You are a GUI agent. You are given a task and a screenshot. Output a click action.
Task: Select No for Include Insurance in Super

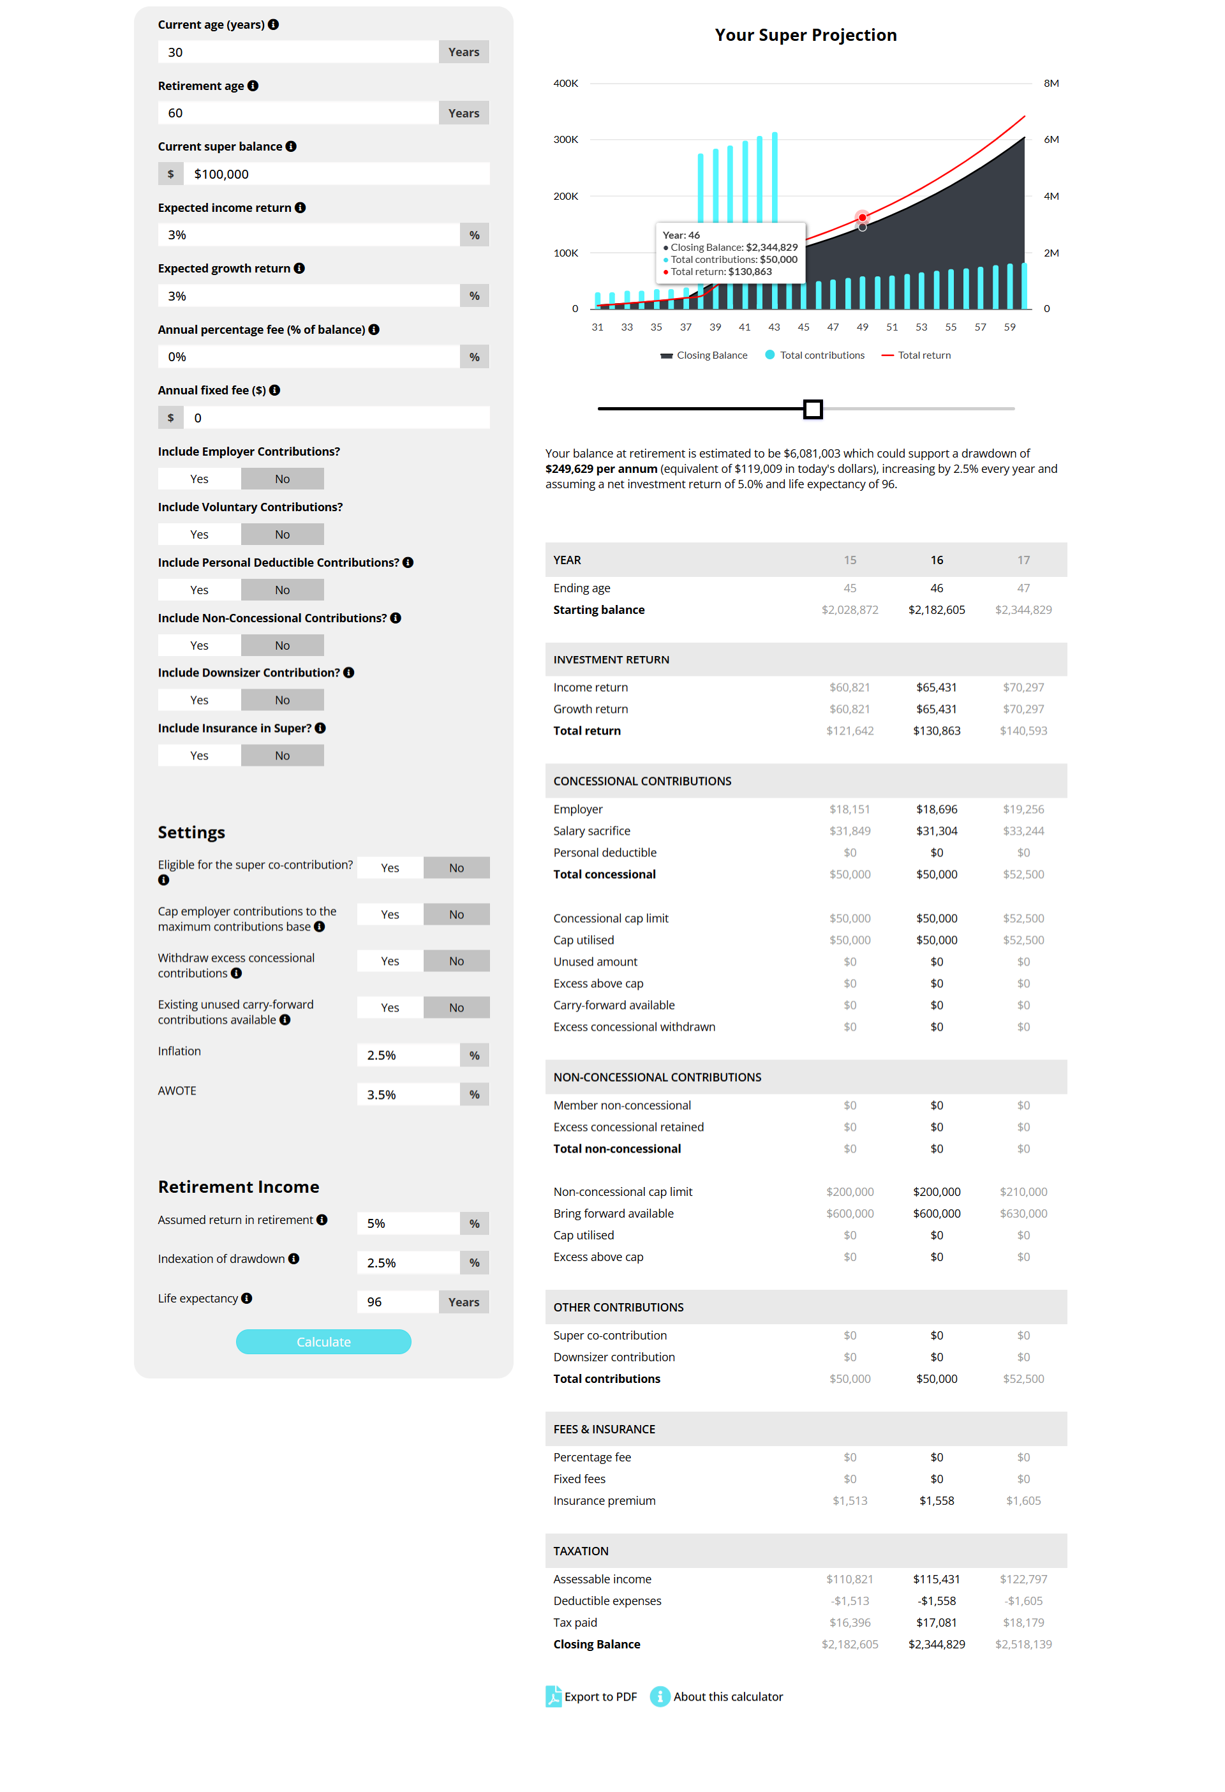282,756
